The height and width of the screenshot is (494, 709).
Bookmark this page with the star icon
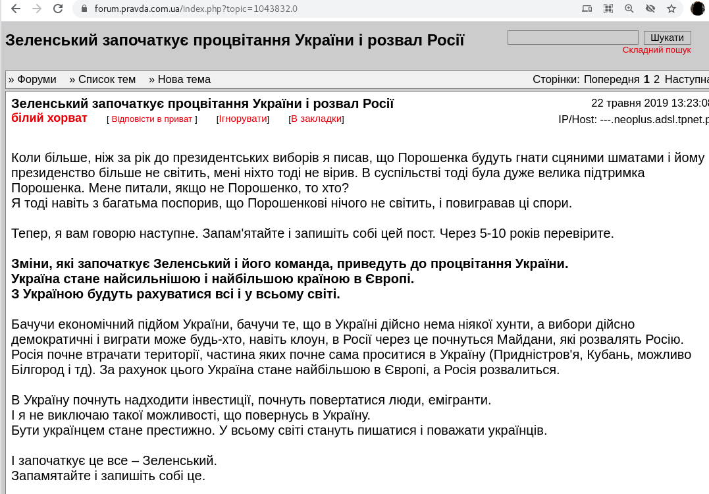[671, 9]
